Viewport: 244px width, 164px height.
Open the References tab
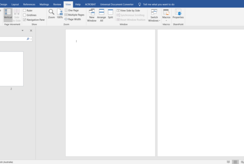29,4
